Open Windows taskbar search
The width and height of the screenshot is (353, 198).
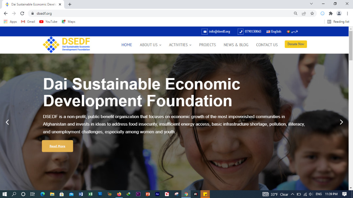tap(14, 194)
